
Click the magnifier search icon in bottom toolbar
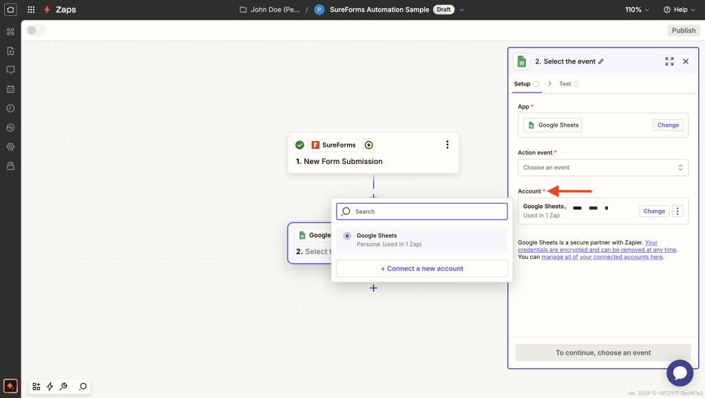tap(83, 386)
